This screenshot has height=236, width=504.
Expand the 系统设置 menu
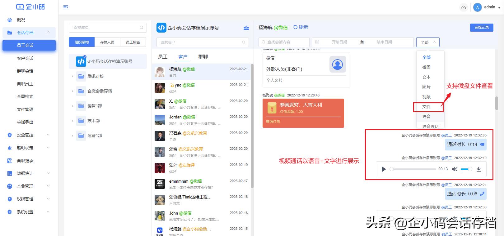coord(48,212)
